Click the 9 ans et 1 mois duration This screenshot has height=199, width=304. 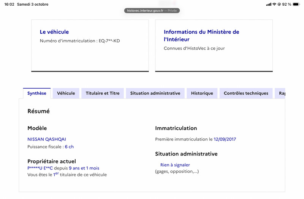point(84,168)
